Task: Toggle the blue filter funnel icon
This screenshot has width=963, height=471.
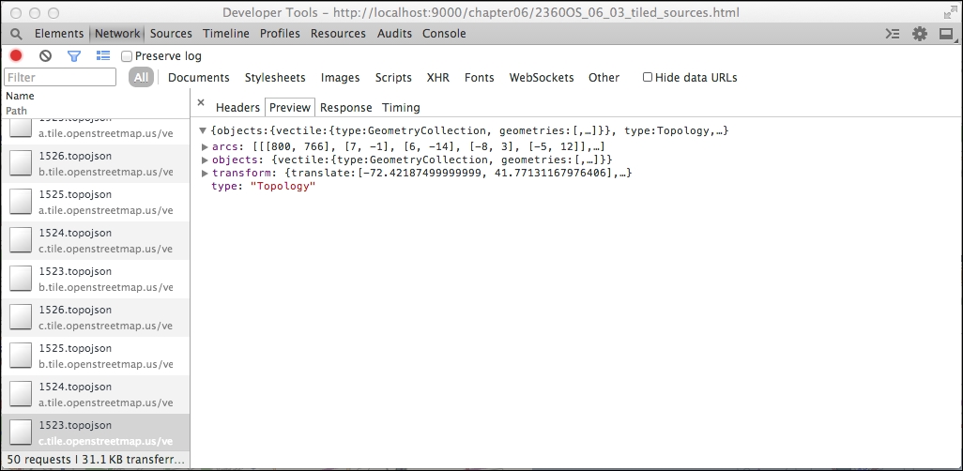Action: [74, 56]
